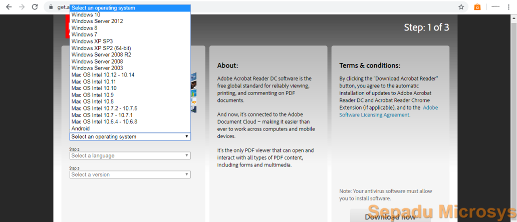Pick Windows XP SP3 option
Viewport: 517px width, 222px height.
pos(130,41)
